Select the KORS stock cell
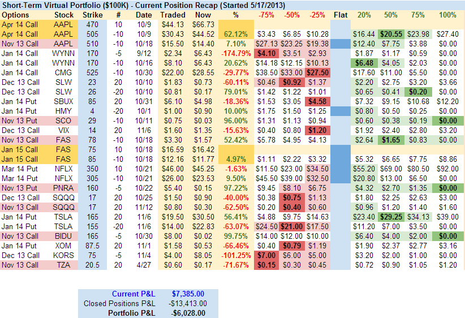Image resolution: width=465 pixels, height=318 pixels. point(64,255)
